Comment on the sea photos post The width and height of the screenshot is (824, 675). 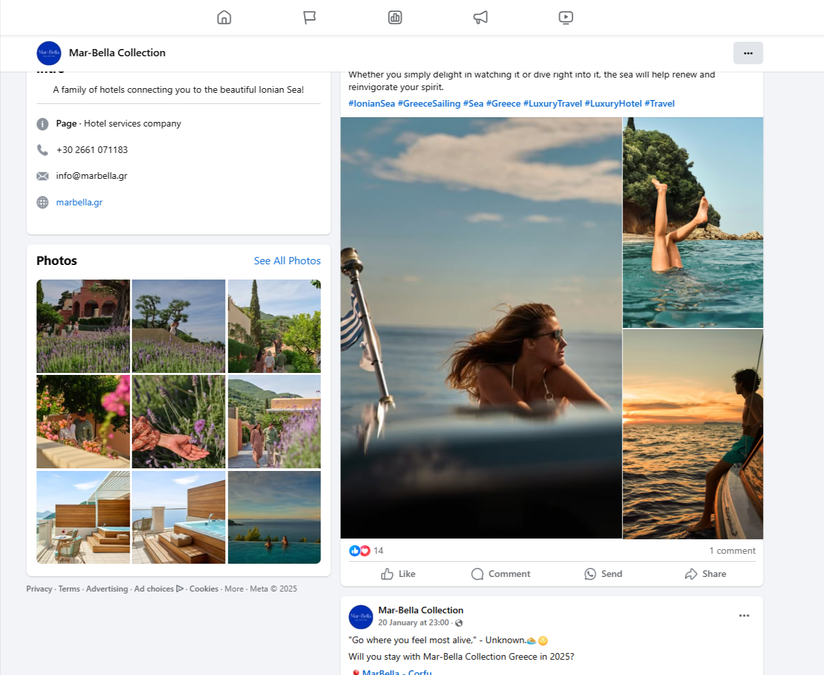point(501,574)
